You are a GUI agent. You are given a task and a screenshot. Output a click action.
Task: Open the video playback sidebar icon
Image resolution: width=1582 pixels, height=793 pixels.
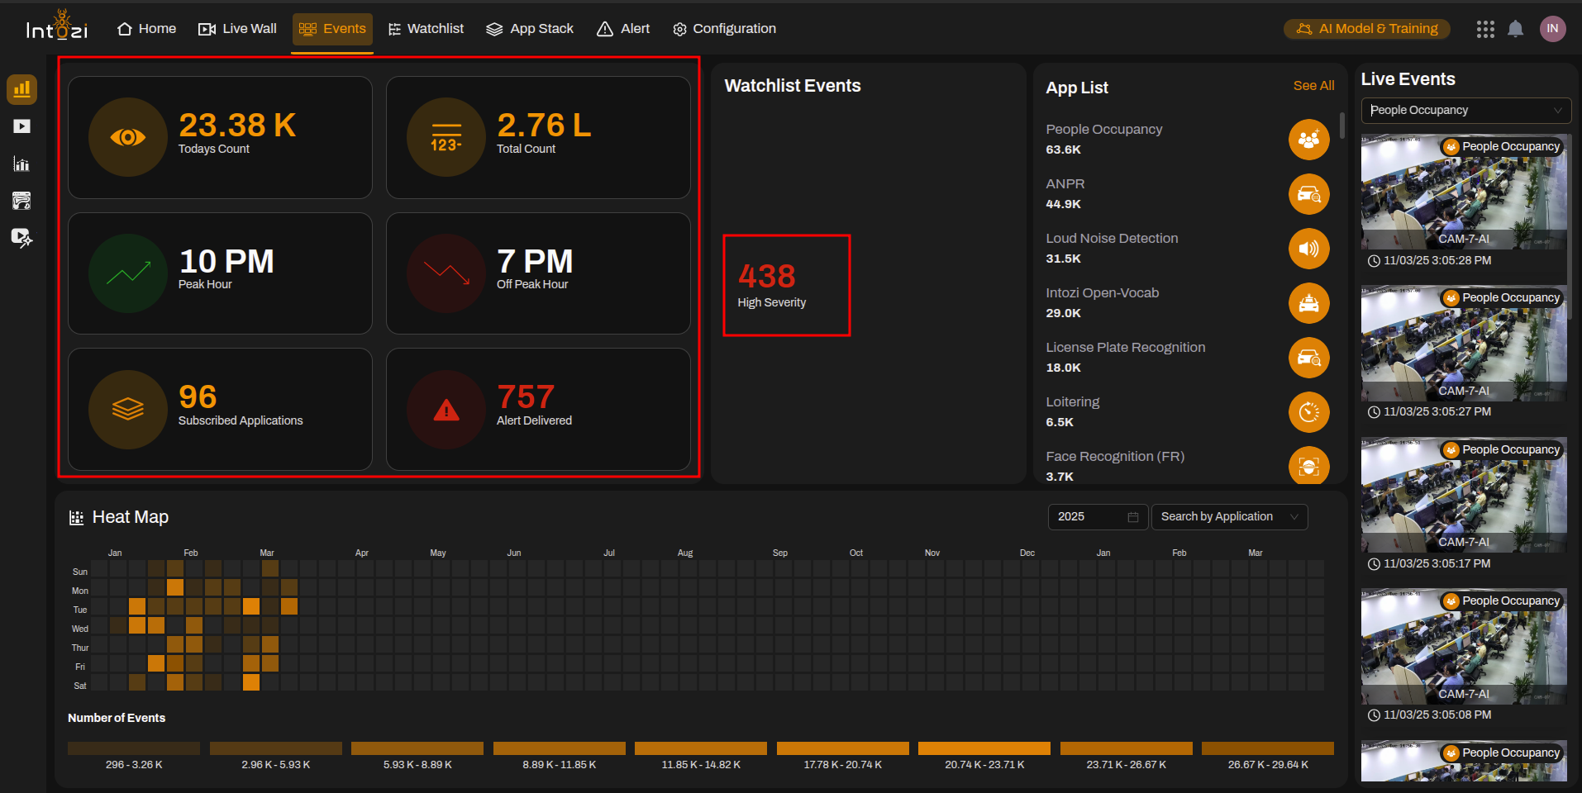click(x=21, y=126)
